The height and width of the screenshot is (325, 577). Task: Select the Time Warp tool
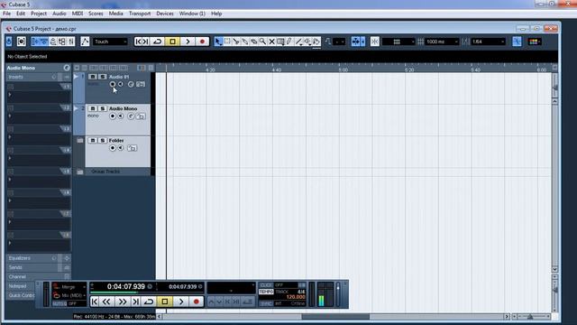pos(280,42)
